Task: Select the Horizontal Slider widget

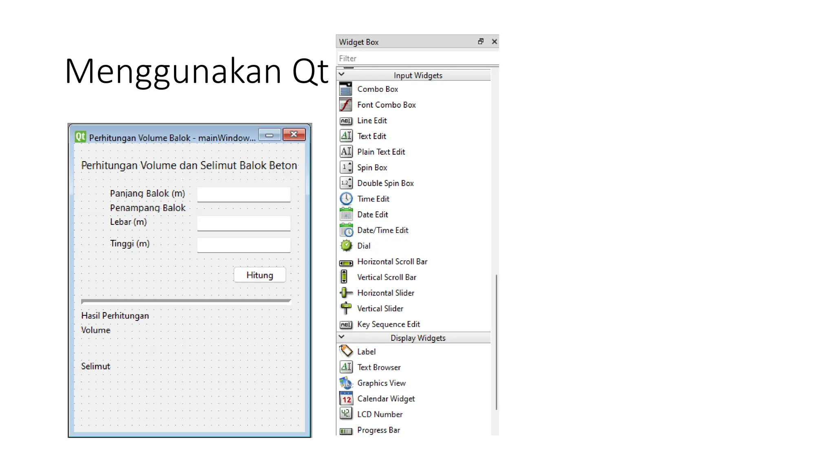Action: pos(385,293)
